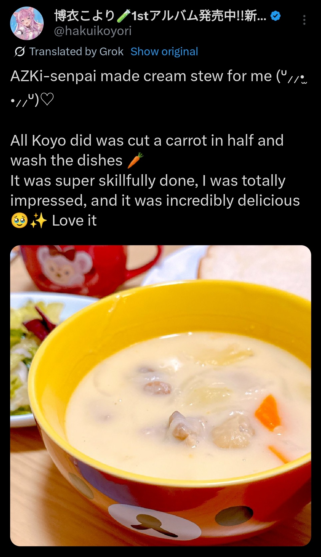Click the test tube emoji in display name

123,16
